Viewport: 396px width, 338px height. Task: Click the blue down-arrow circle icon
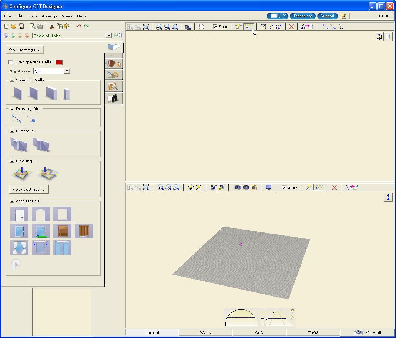click(6, 36)
